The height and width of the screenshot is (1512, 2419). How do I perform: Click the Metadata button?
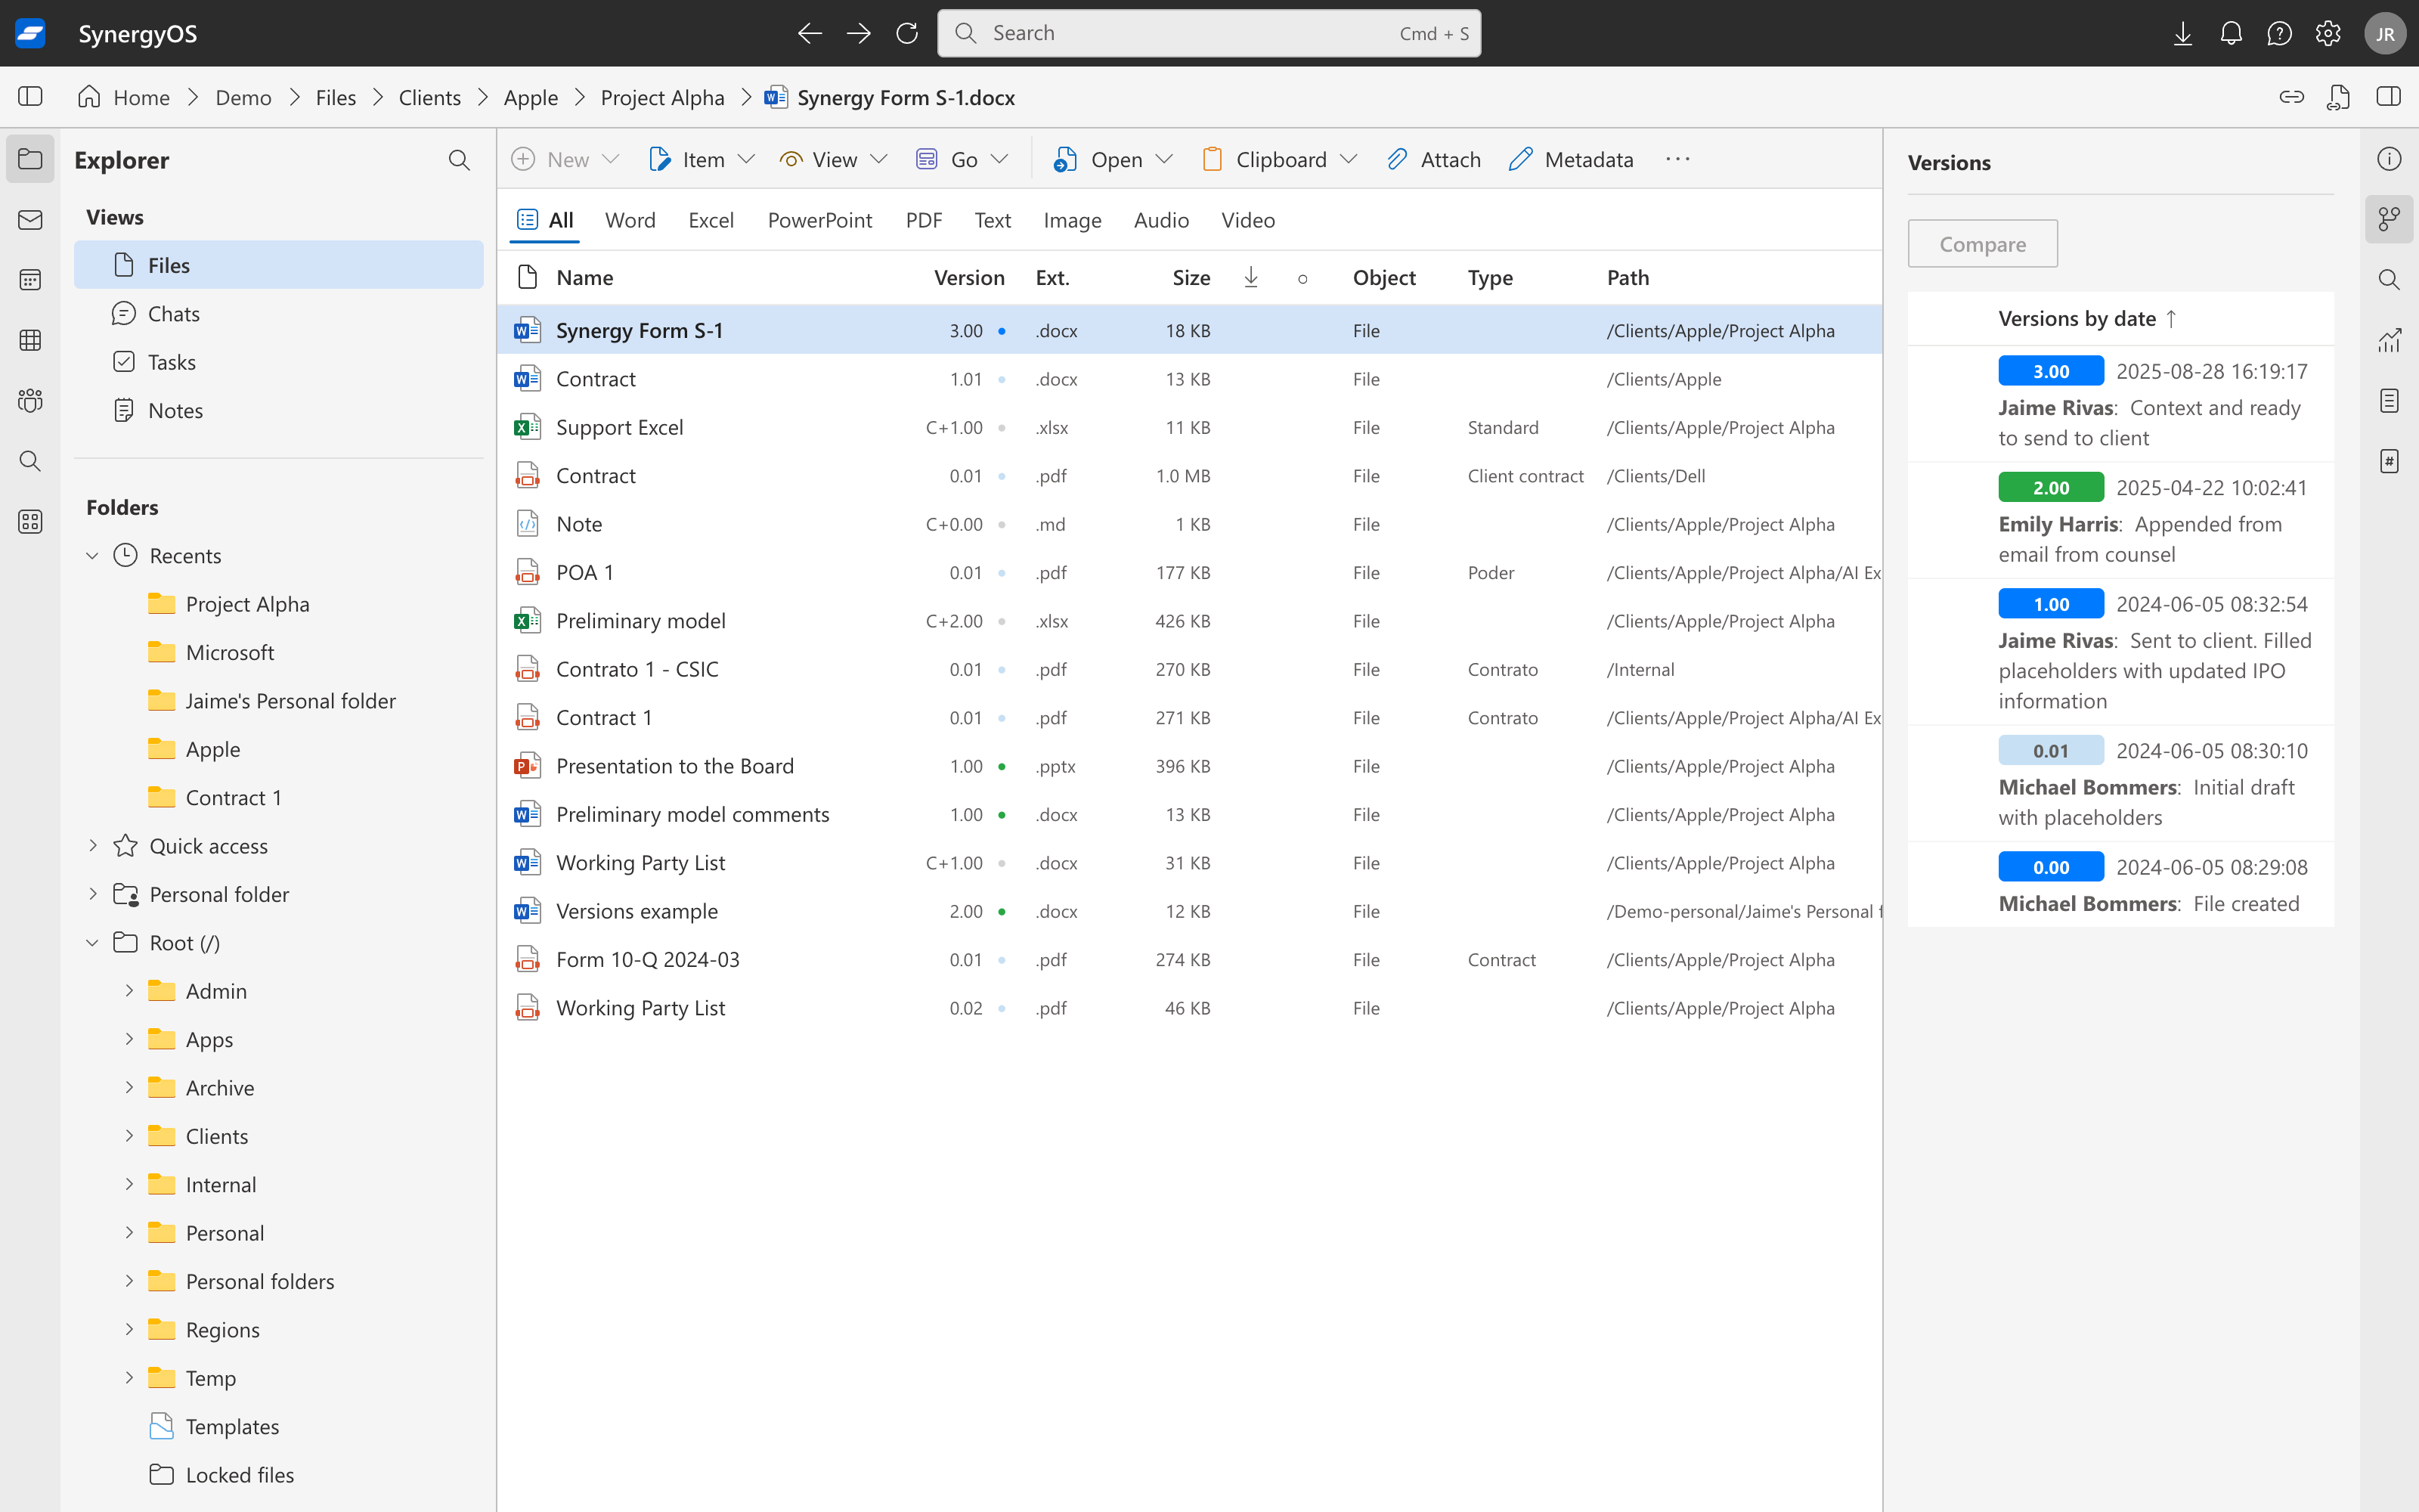point(1572,159)
